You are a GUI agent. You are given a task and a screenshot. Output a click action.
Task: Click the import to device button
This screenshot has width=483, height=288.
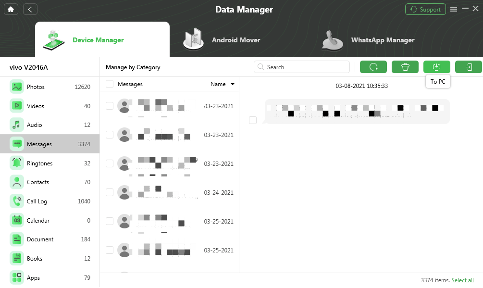point(468,67)
